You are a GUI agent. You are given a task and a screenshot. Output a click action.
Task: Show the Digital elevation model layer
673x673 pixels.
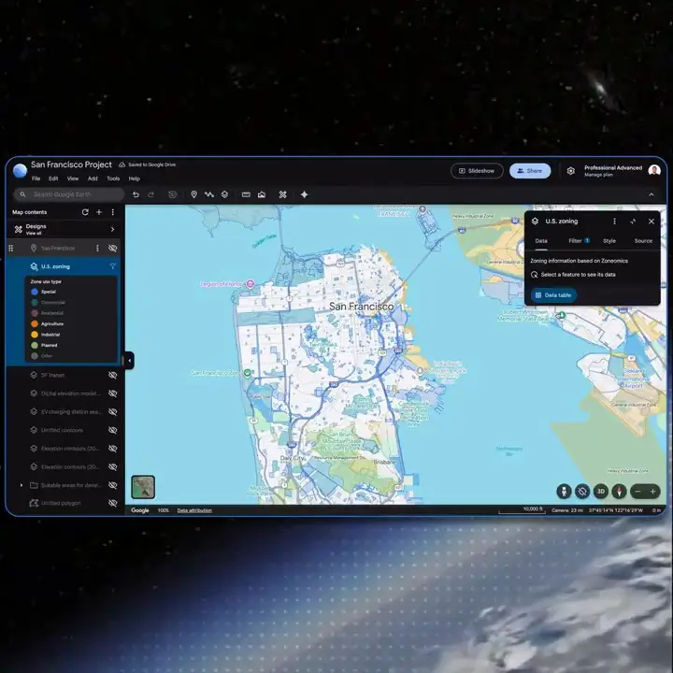(x=113, y=394)
